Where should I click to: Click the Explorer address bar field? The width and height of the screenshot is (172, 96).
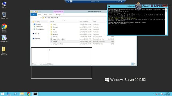(x=74, y=18)
